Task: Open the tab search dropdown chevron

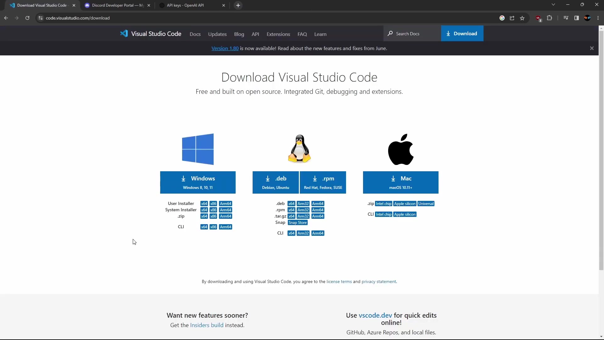Action: (x=553, y=4)
